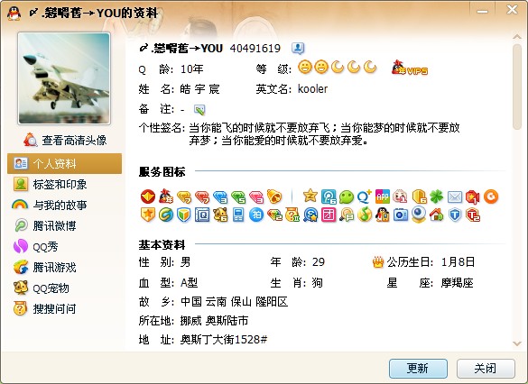Click the 更新 button
The width and height of the screenshot is (528, 384).
(x=418, y=369)
